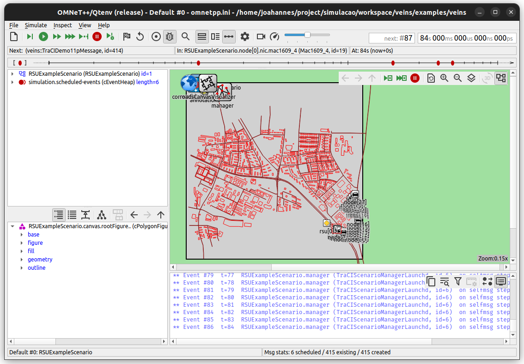Click the first red event on timeline
The width and height of the screenshot is (524, 364).
[199, 63]
